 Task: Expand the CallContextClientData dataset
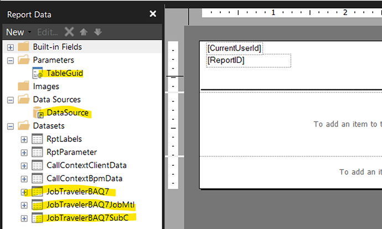(x=24, y=166)
